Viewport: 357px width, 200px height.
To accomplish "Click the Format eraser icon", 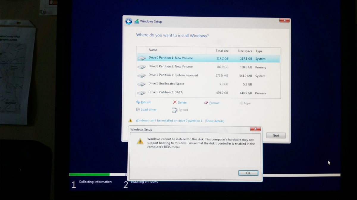I will pos(206,103).
